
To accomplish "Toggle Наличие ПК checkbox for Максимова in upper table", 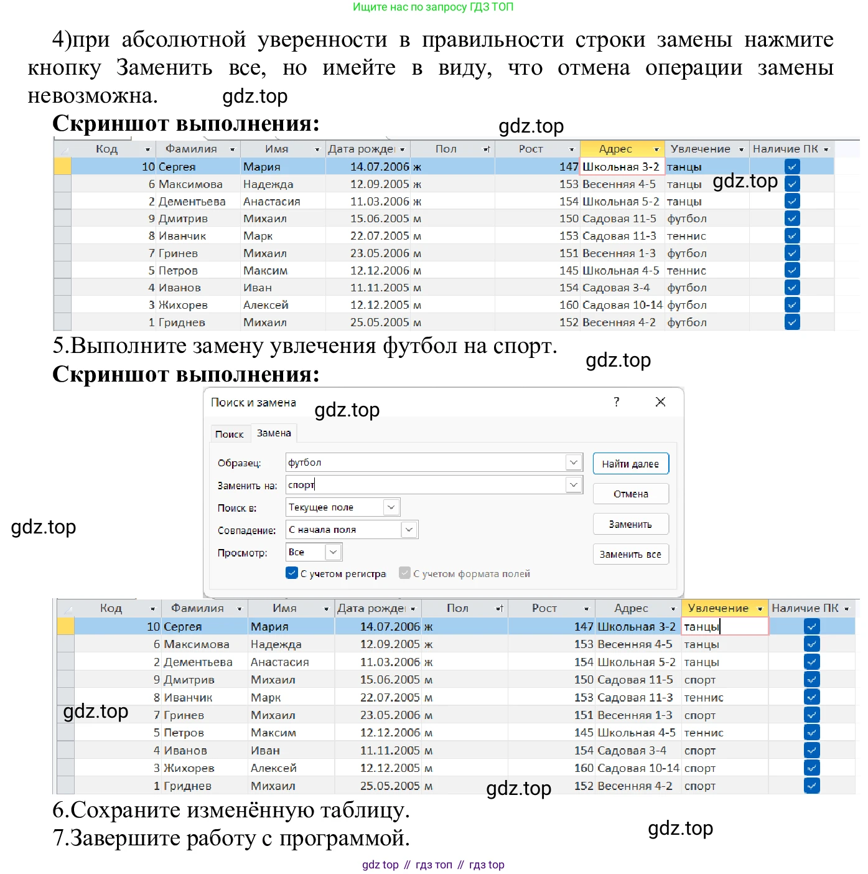I will [792, 184].
